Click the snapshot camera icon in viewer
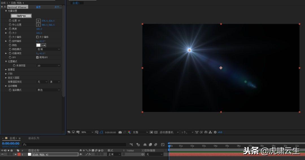Screen dimensions: 305x160 (120, 132)
